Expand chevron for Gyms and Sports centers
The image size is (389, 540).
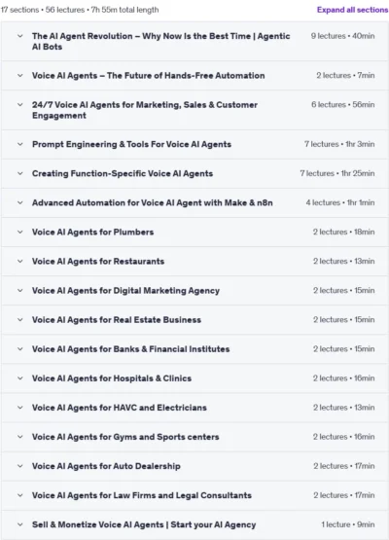[x=20, y=437]
